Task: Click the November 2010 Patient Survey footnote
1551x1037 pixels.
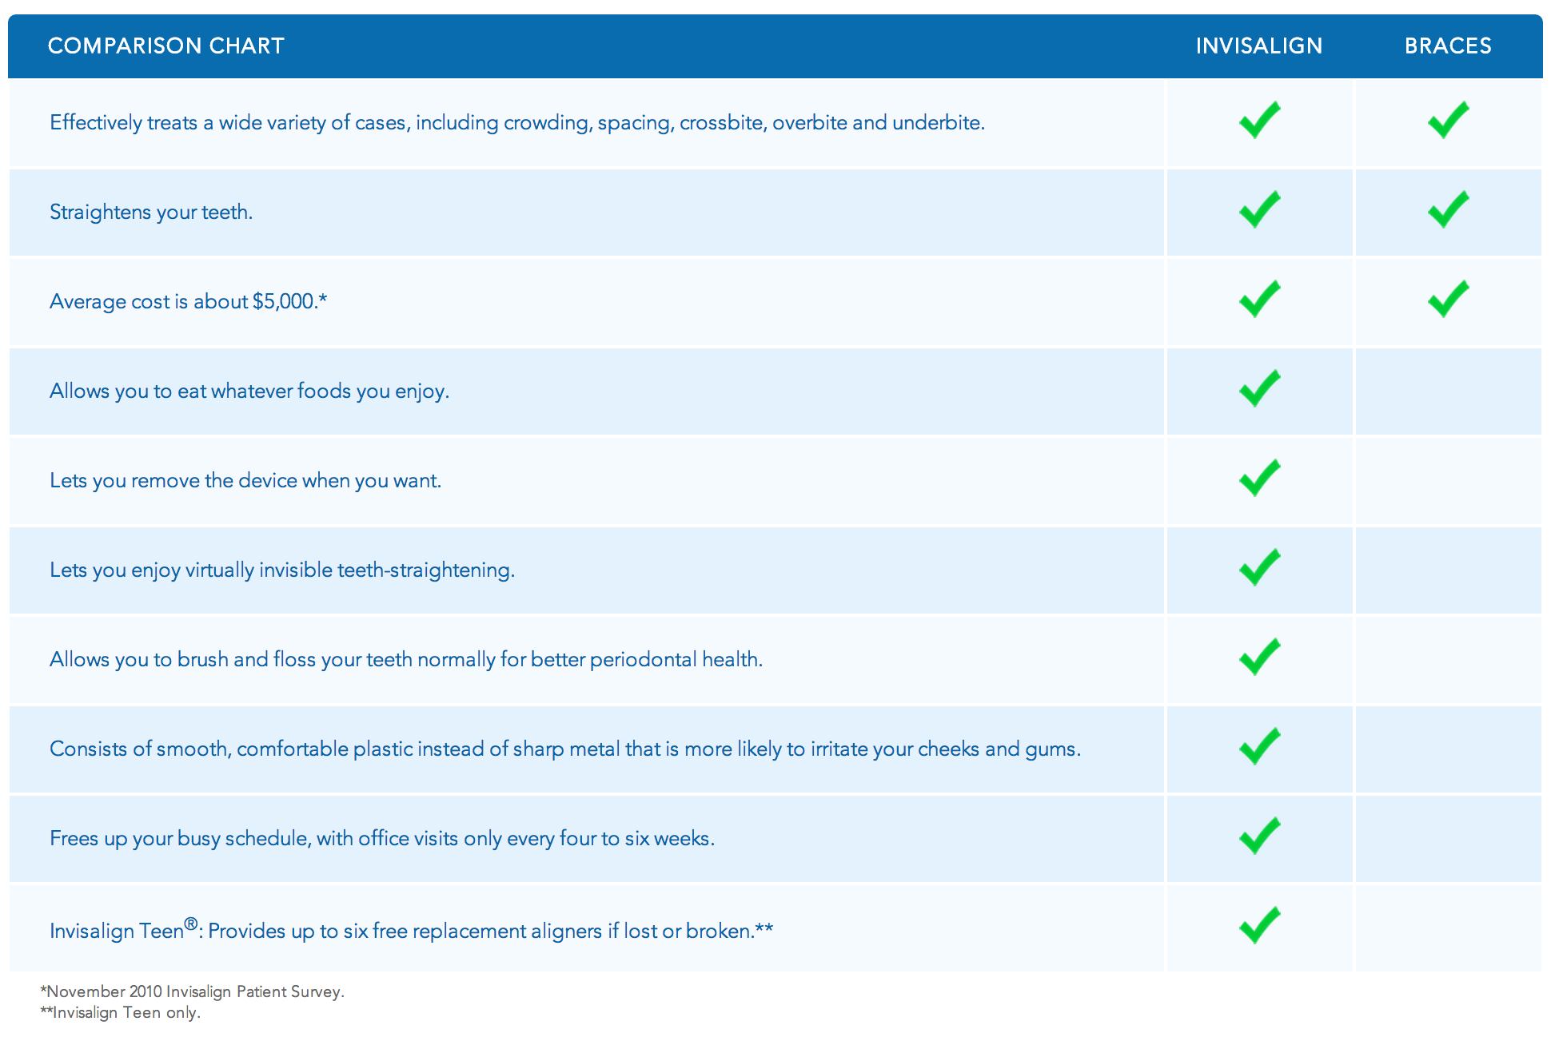Action: pyautogui.click(x=193, y=991)
